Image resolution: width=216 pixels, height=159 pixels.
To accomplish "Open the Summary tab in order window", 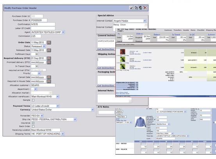I will [x=168, y=30].
